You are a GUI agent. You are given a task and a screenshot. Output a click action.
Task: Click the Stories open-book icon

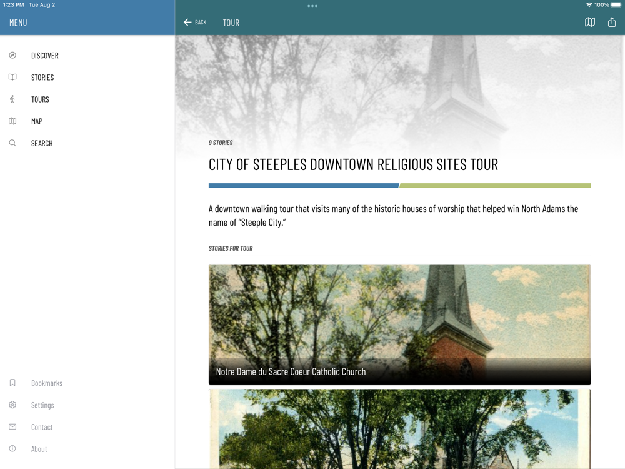click(12, 78)
